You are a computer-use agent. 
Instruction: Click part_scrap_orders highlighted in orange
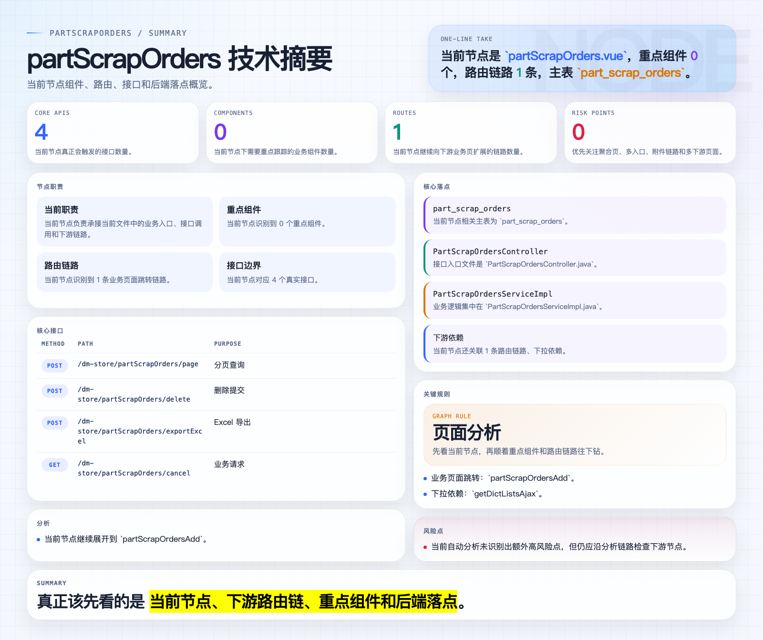coord(631,72)
